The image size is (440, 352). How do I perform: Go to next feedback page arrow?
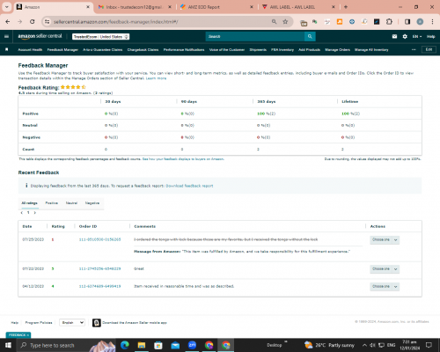(x=35, y=213)
